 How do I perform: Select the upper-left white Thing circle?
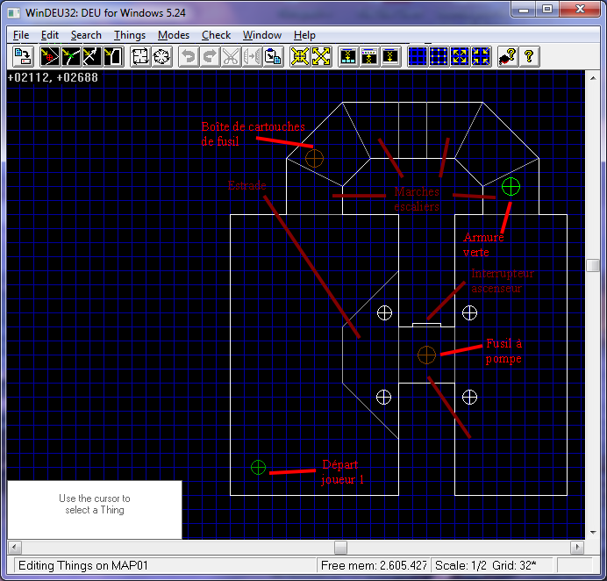click(x=384, y=312)
